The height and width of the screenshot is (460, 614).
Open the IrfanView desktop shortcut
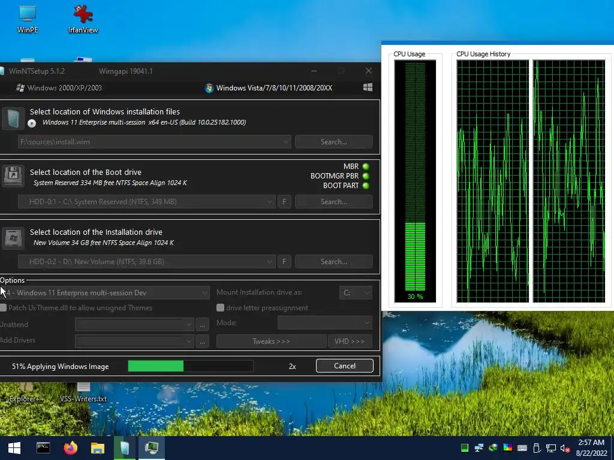[83, 19]
